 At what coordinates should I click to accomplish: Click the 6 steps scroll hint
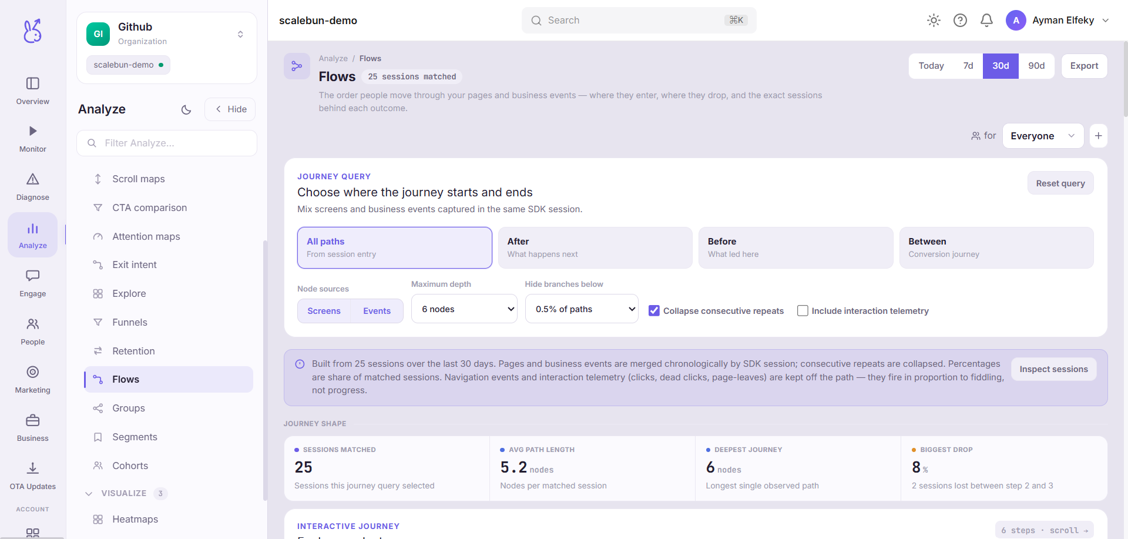pyautogui.click(x=1044, y=530)
